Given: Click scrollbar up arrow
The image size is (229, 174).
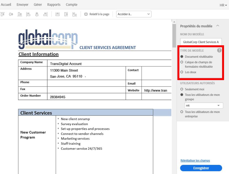Looking at the screenshot, I should point(174,22).
